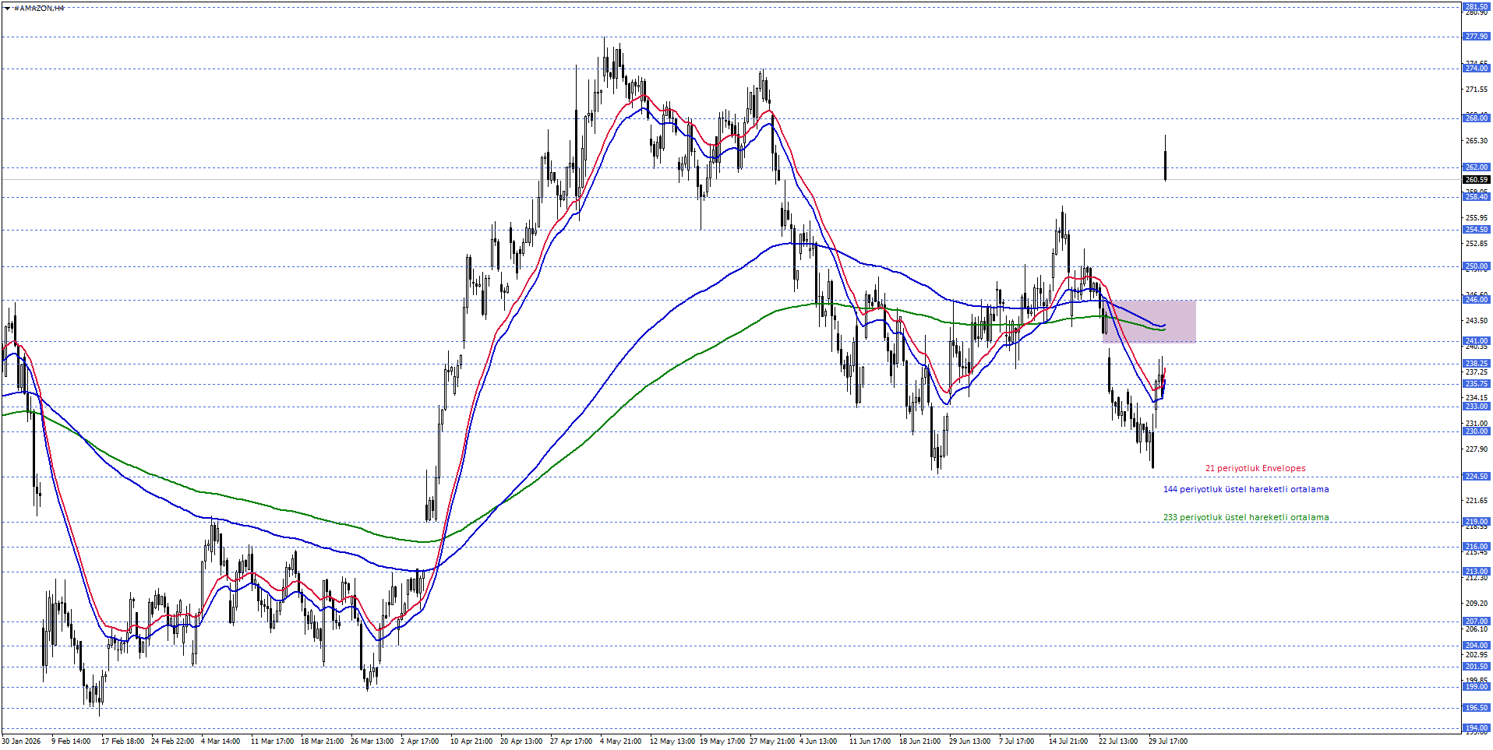Click the 274.00 level price tag
This screenshot has width=1493, height=750.
(x=1476, y=69)
